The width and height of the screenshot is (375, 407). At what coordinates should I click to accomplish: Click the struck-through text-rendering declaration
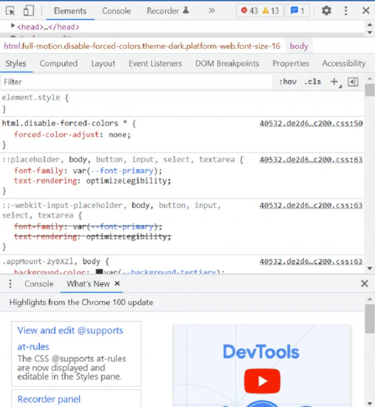click(x=92, y=237)
